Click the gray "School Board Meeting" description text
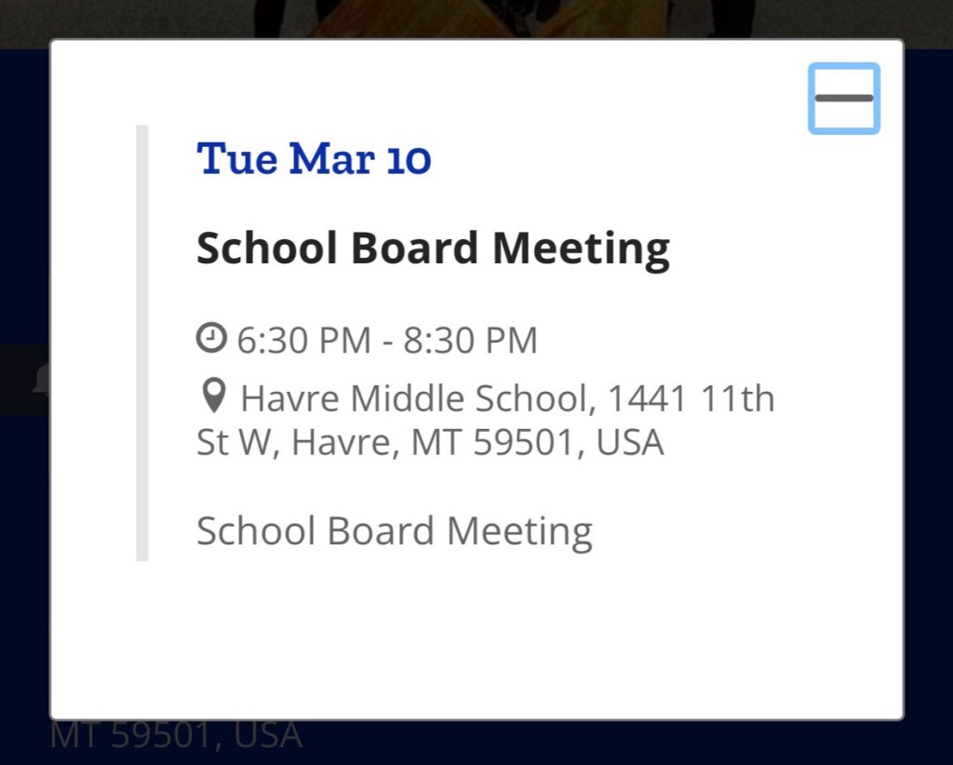Image resolution: width=953 pixels, height=765 pixels. [x=394, y=531]
